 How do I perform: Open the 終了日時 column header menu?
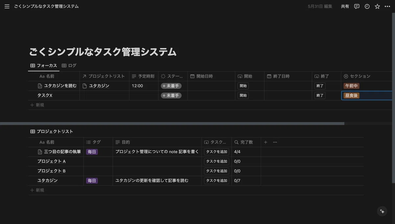288,76
